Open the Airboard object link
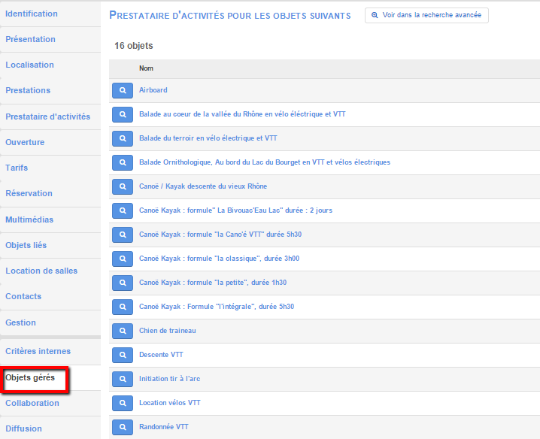This screenshot has height=439, width=540. click(153, 90)
